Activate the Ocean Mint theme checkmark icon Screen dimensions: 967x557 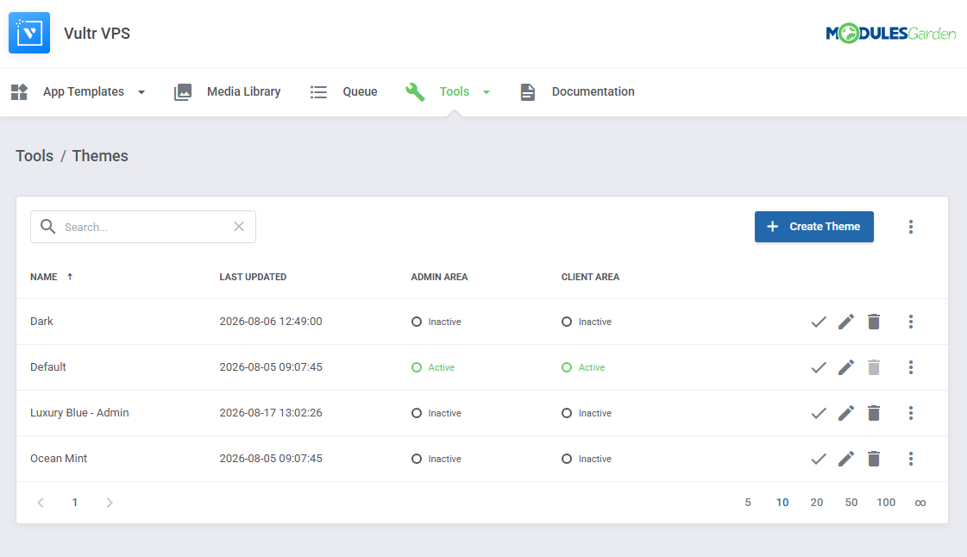pyautogui.click(x=819, y=459)
